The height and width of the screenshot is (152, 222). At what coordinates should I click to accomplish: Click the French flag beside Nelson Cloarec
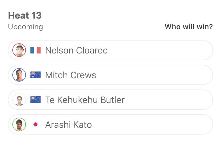(35, 50)
